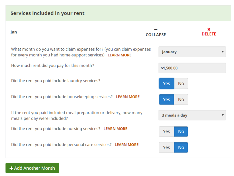Open Learn More for home-support services month
Viewport: 234px width, 176px height.
[x=119, y=55]
